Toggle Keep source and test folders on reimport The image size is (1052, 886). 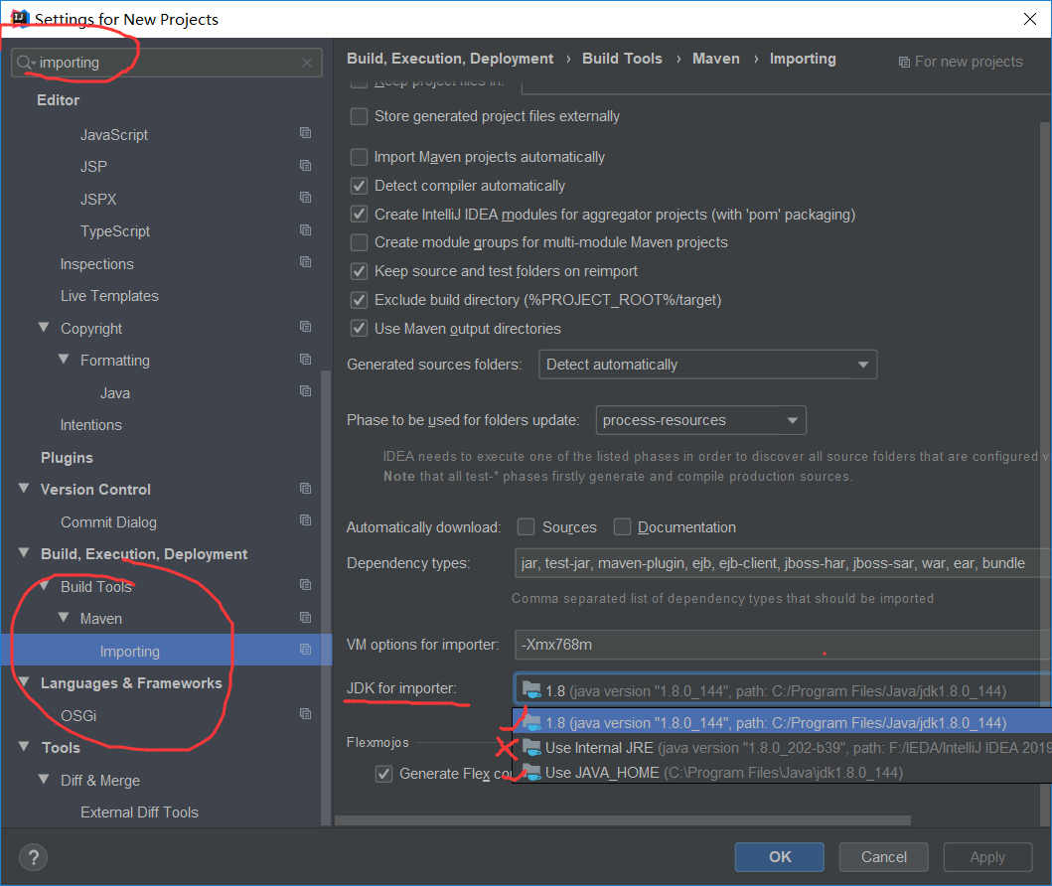[359, 271]
